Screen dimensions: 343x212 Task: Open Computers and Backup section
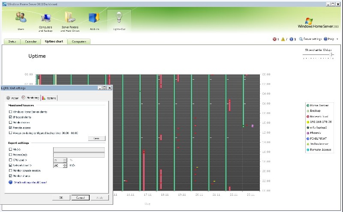(45, 23)
